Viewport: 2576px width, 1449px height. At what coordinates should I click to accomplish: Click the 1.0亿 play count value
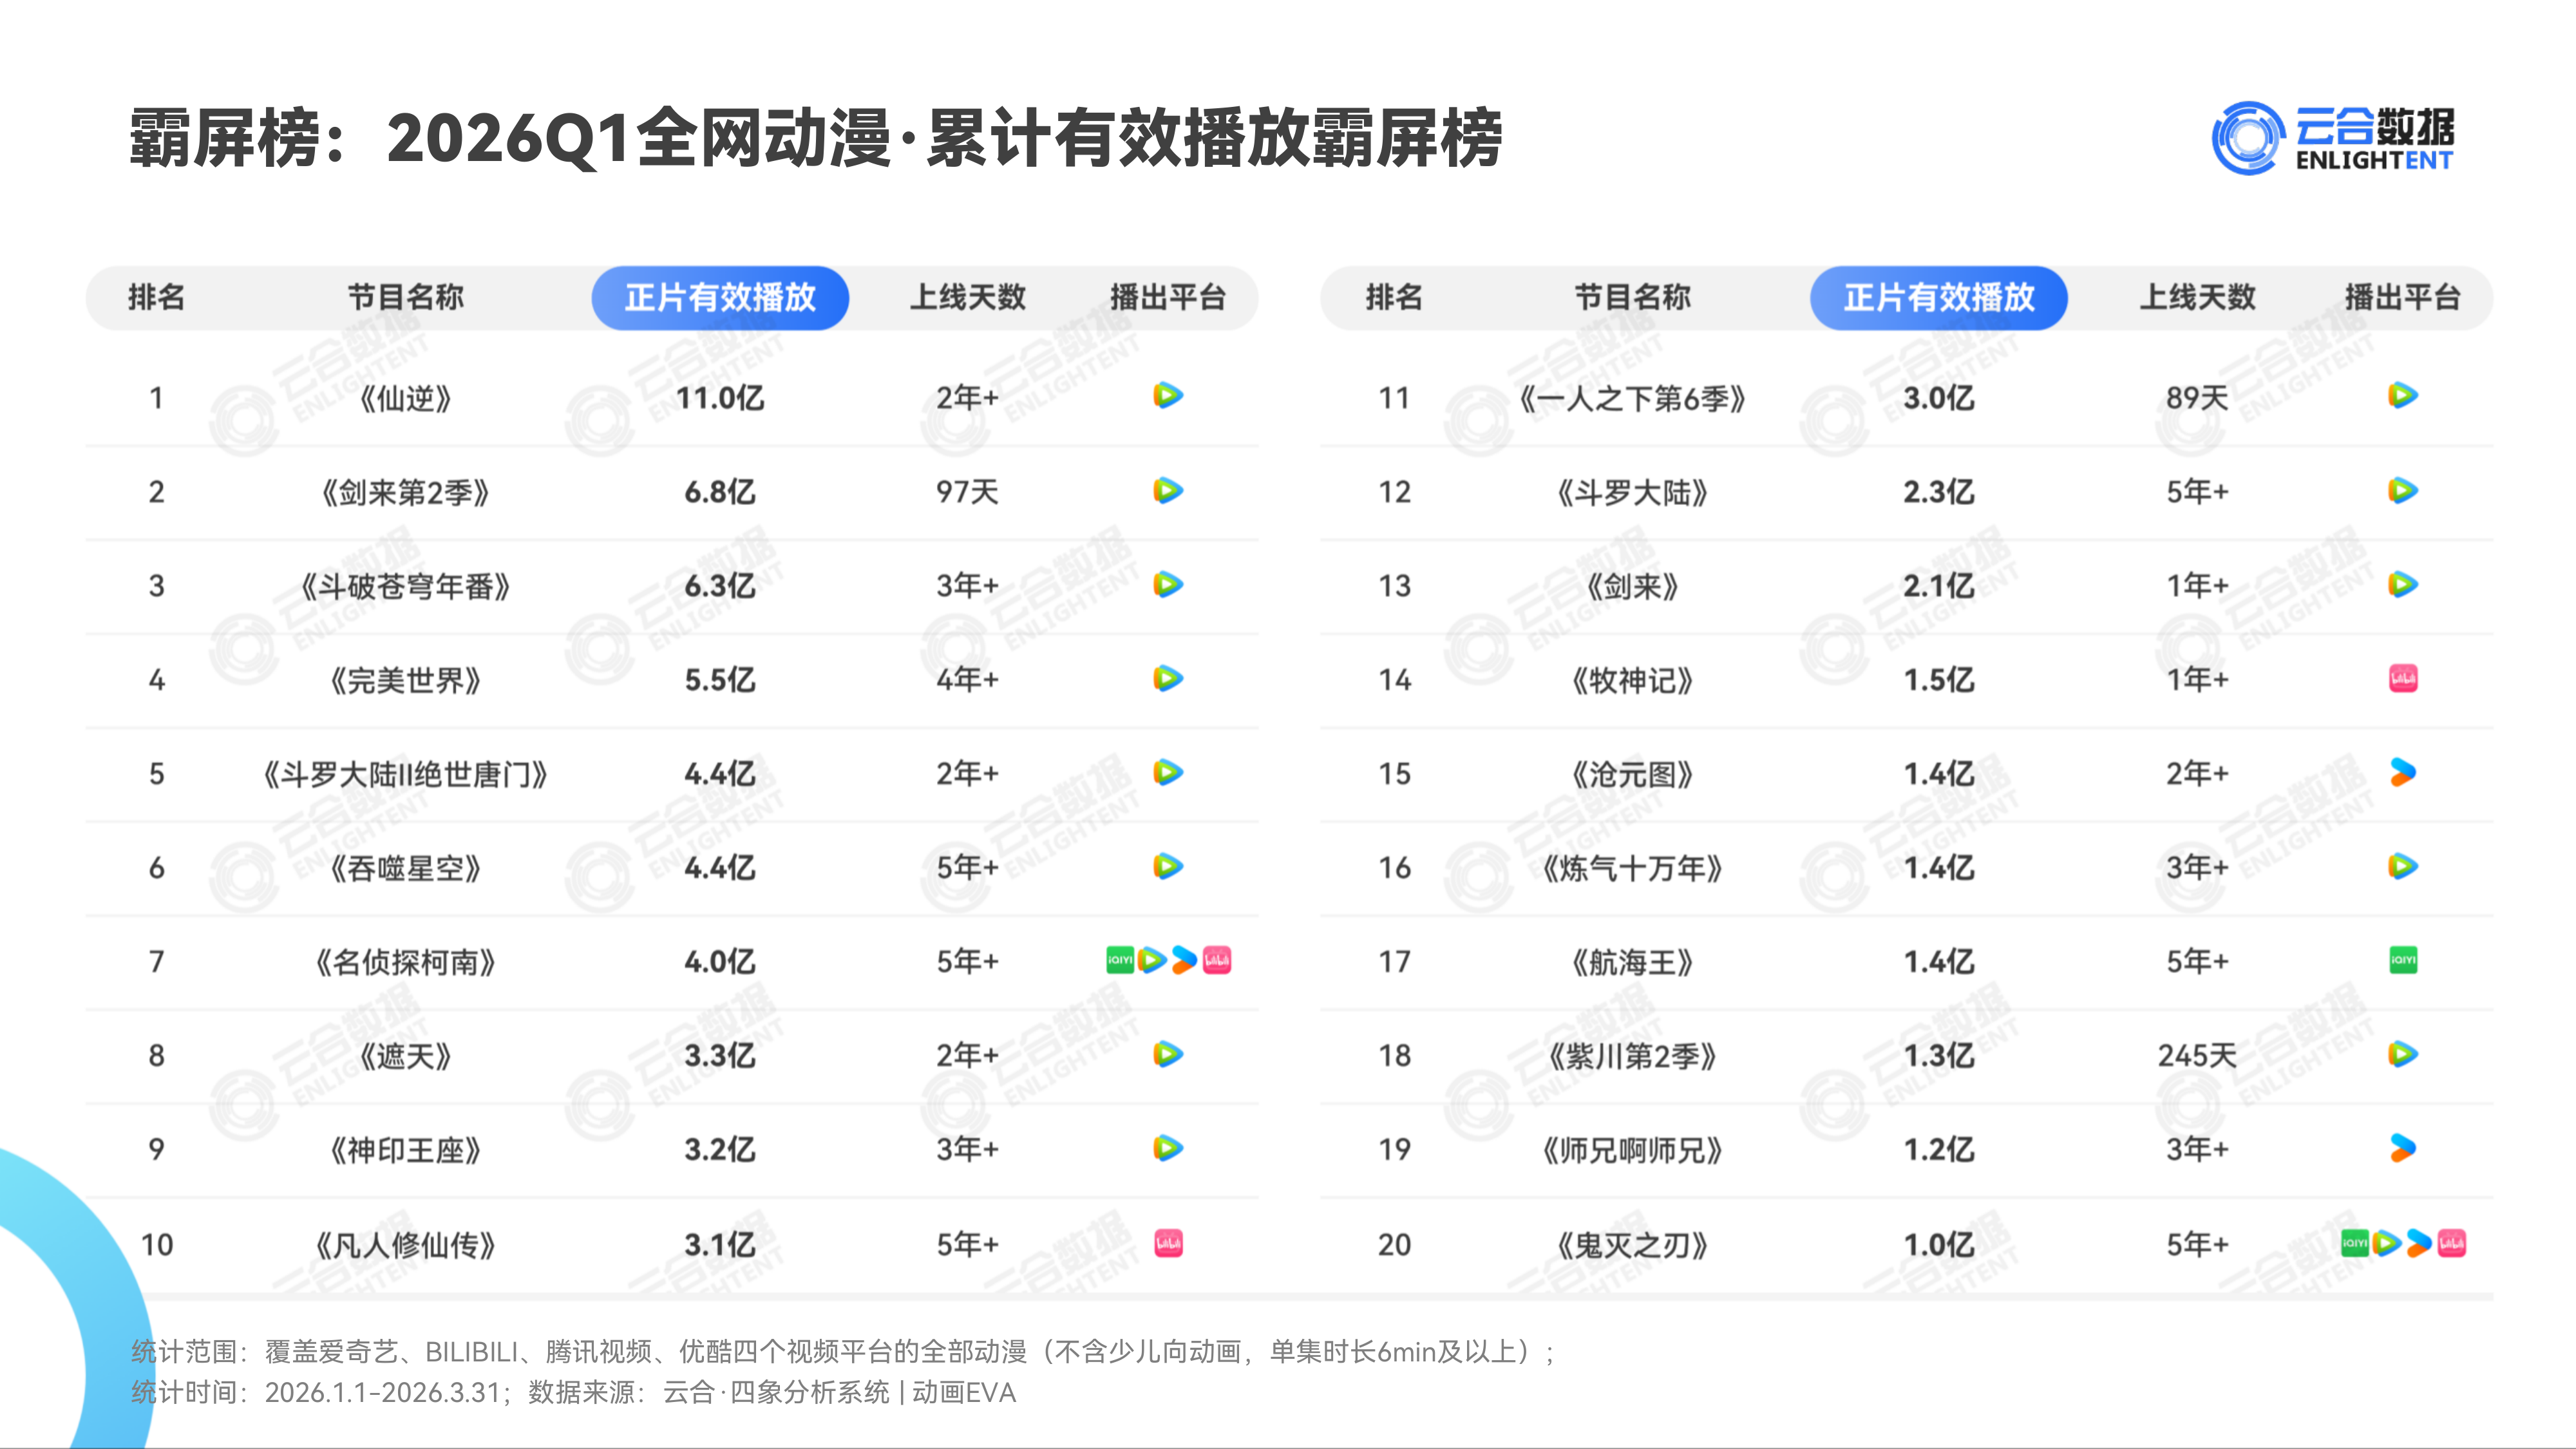click(1939, 1245)
